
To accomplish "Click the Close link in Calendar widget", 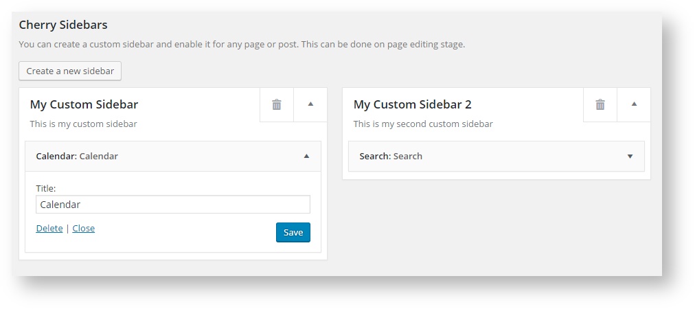I will click(x=84, y=228).
